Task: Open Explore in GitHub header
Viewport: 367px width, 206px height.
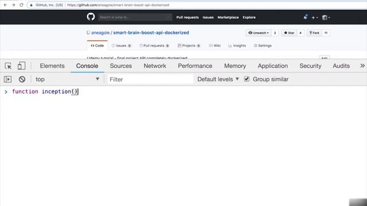Action: pos(249,17)
